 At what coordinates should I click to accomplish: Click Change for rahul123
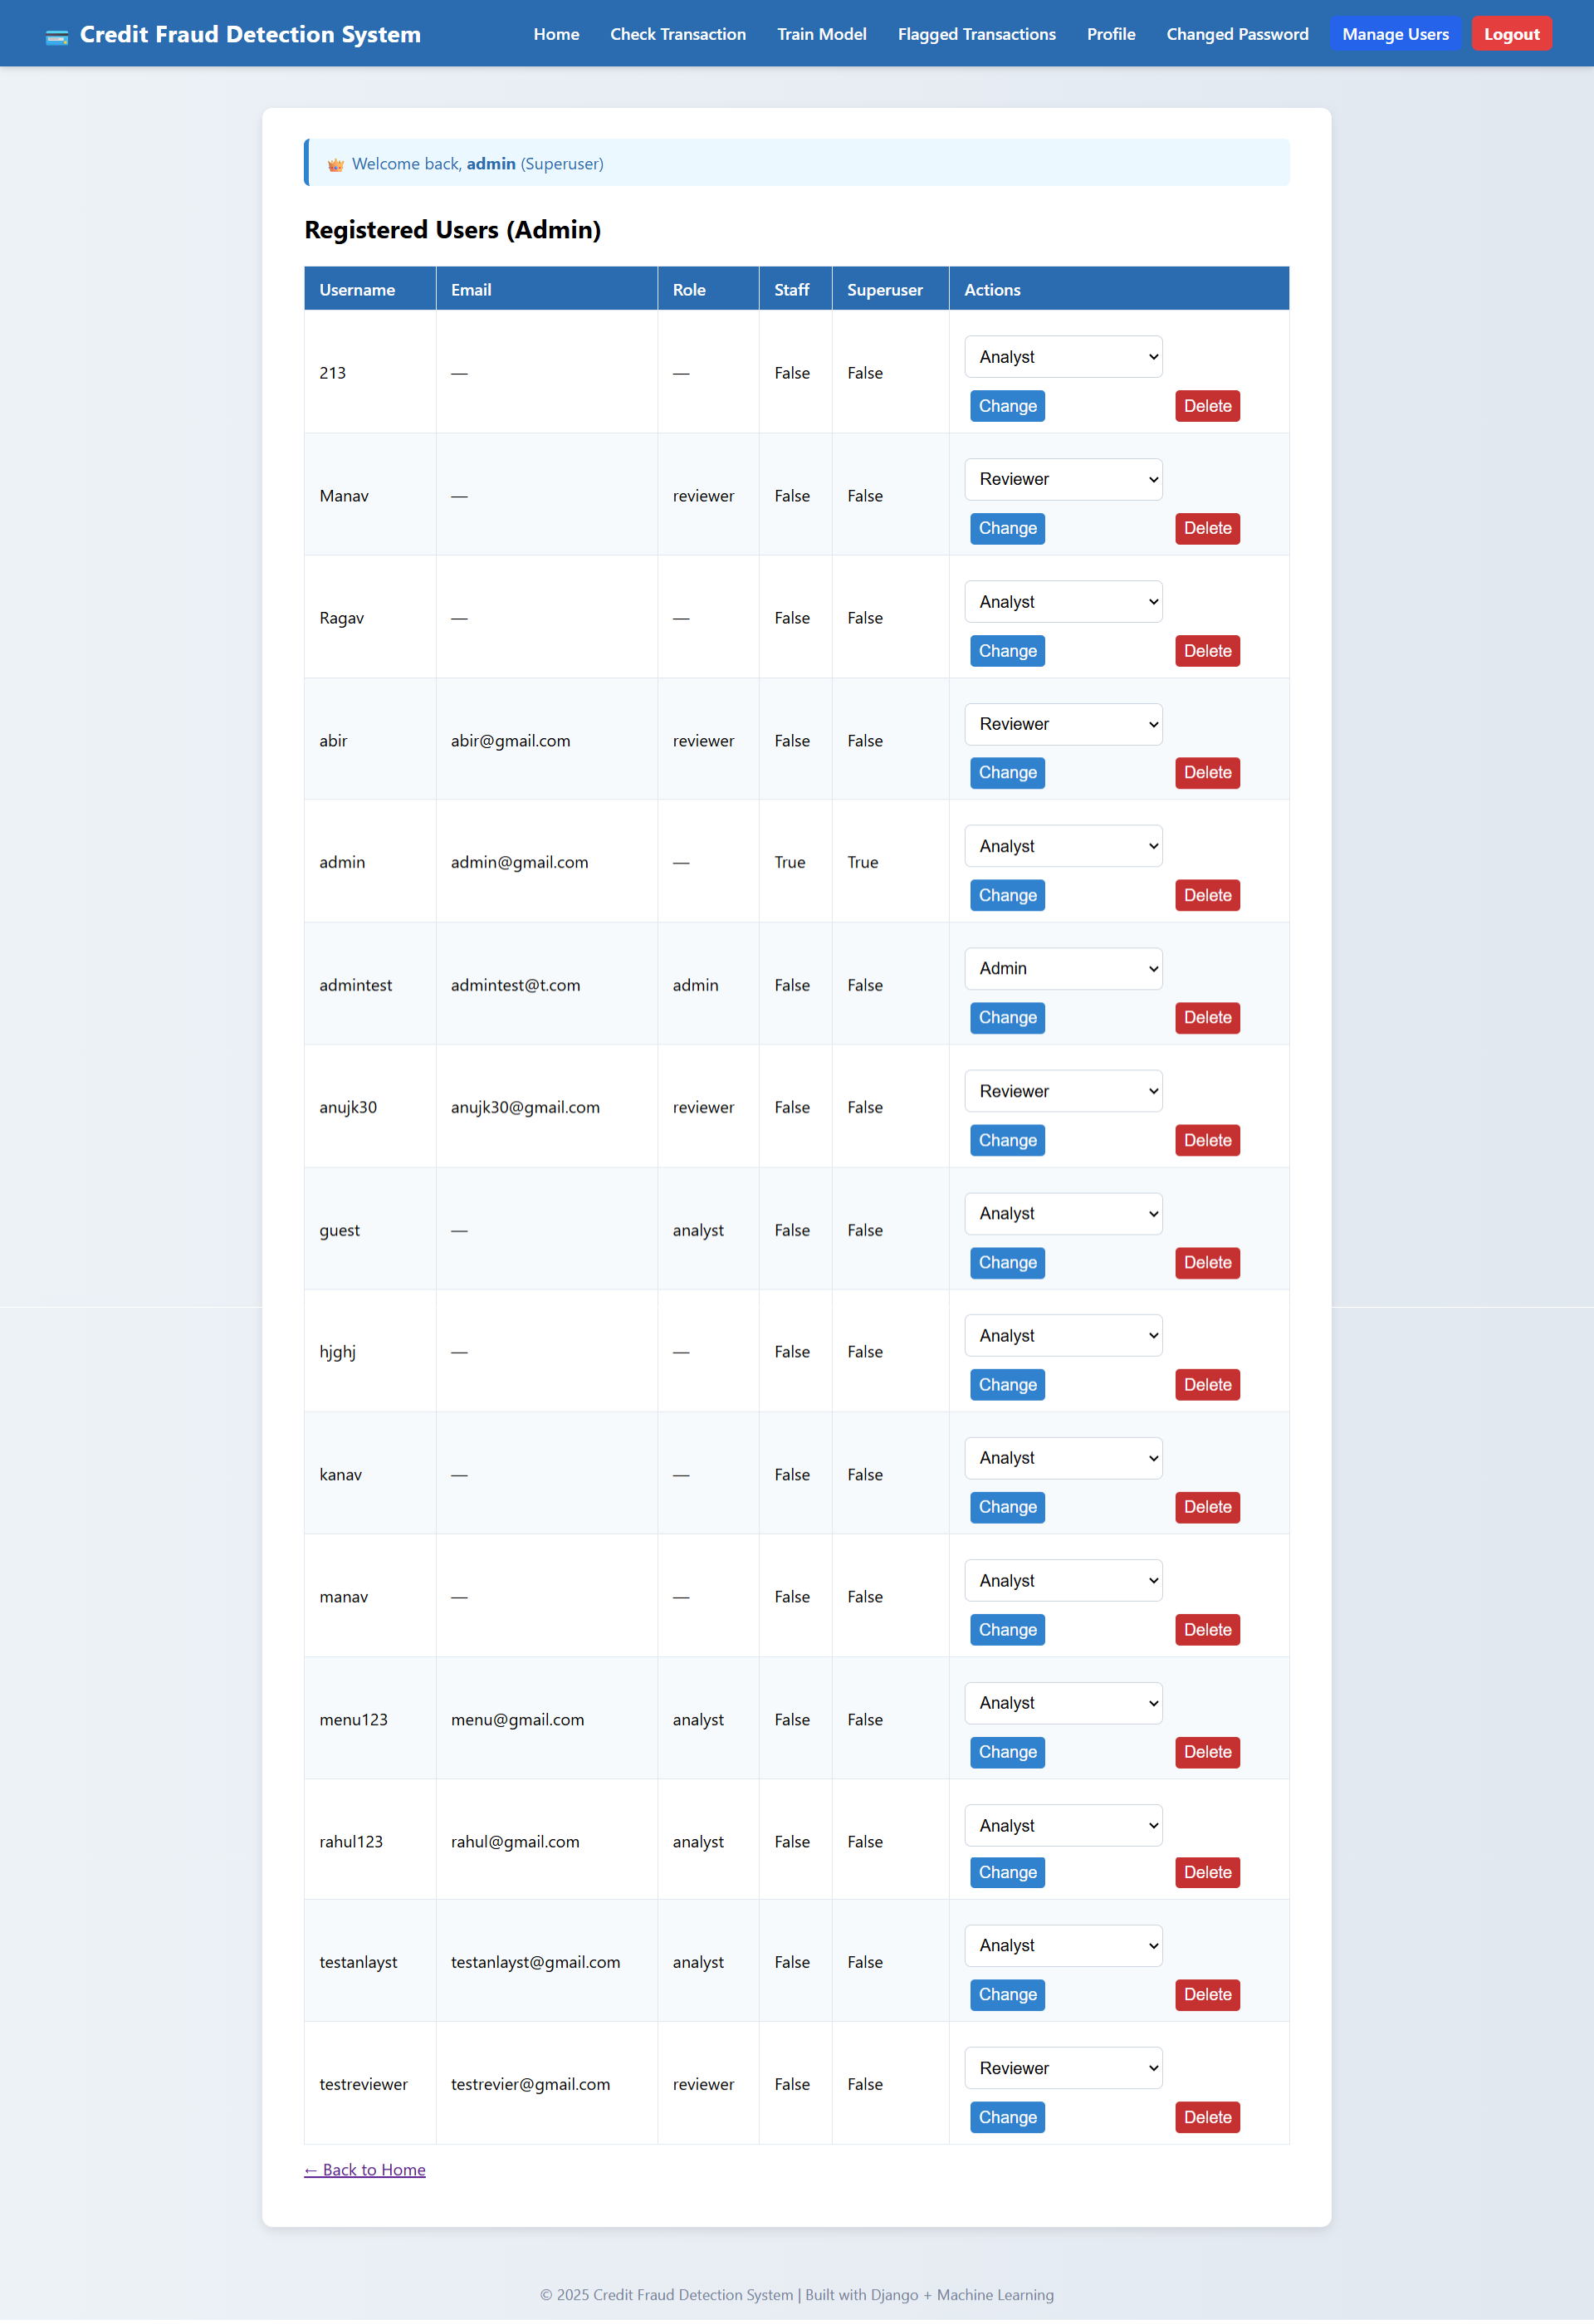pos(1007,1871)
